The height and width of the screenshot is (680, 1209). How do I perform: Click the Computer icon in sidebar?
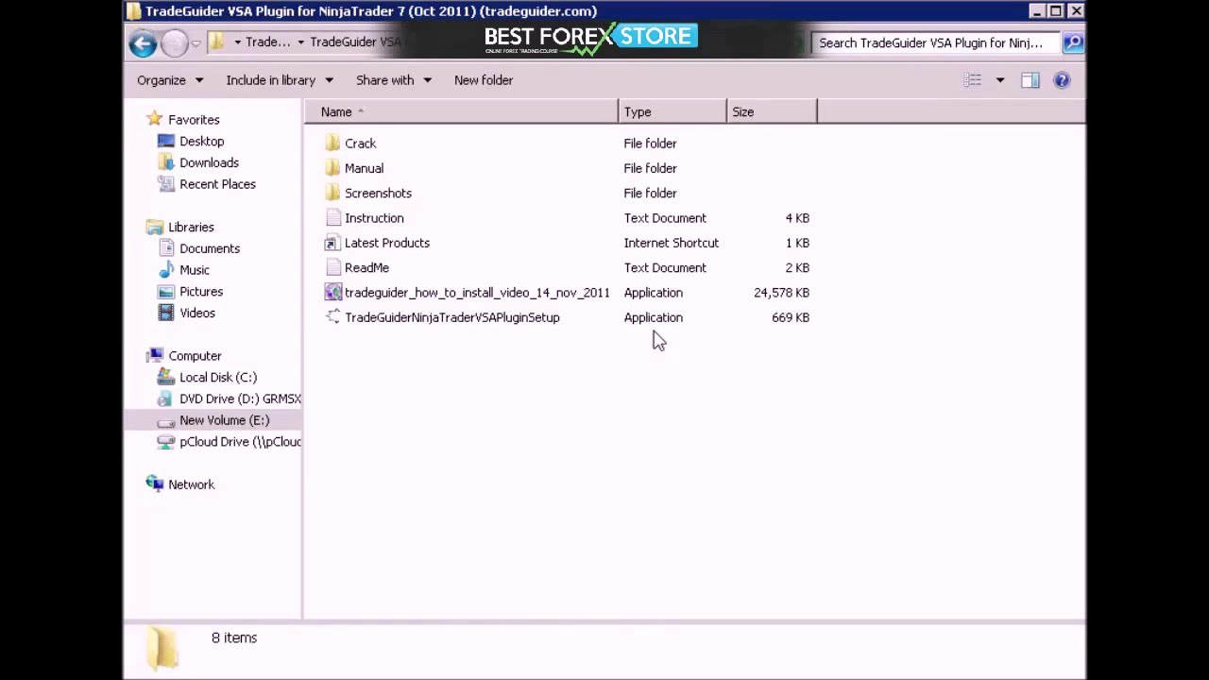[155, 356]
